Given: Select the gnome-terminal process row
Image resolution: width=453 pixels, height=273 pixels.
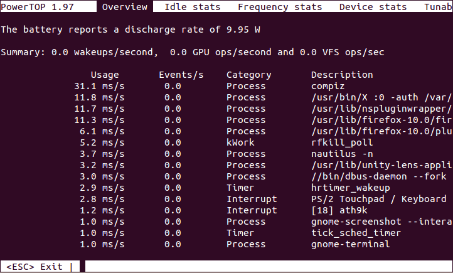Looking at the screenshot, I should click(350, 244).
